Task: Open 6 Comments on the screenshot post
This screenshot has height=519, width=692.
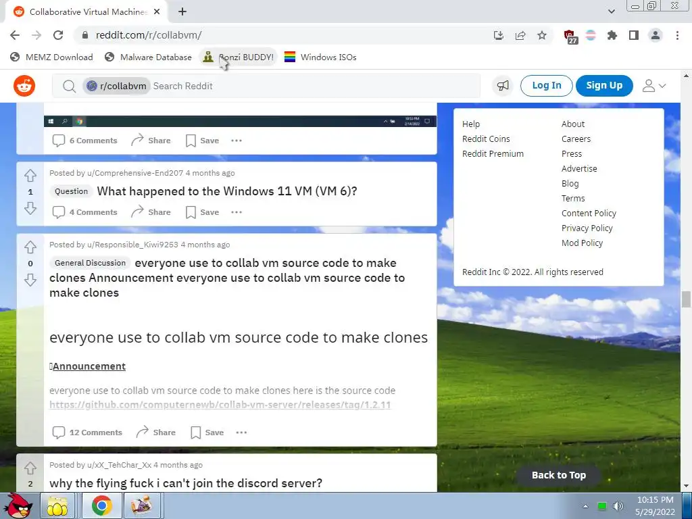Action: pyautogui.click(x=85, y=141)
